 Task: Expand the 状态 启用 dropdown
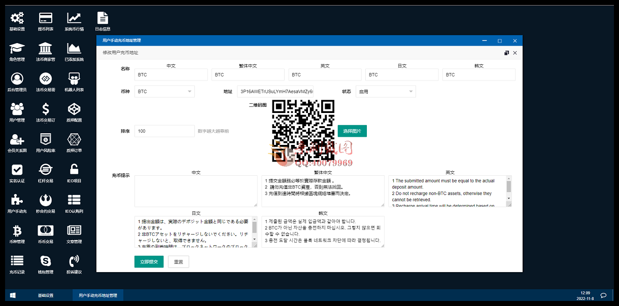(x=386, y=92)
